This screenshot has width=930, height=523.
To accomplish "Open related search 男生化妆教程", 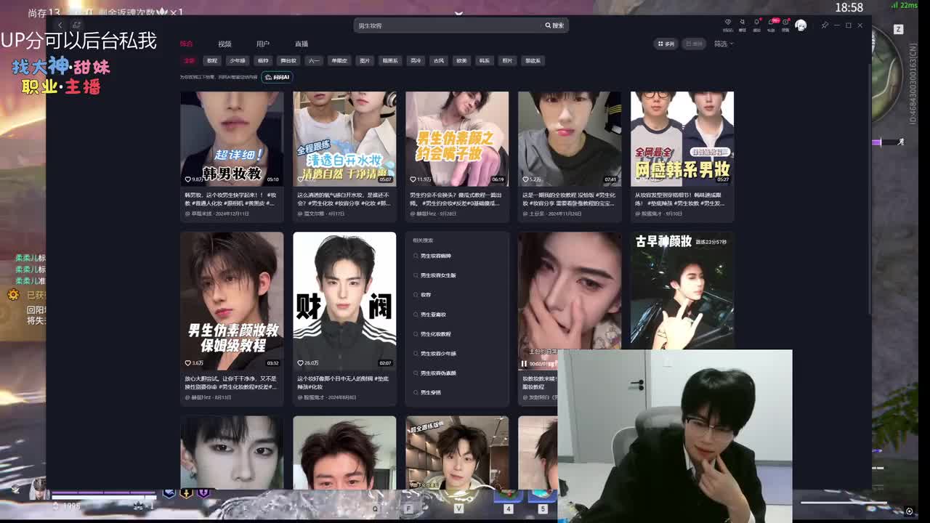I will [x=435, y=334].
